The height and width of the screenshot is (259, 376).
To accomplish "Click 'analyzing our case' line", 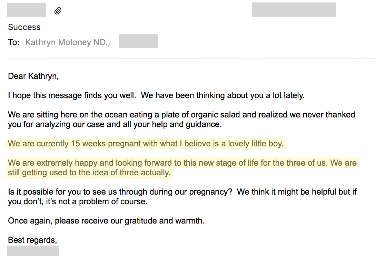I will coord(115,124).
